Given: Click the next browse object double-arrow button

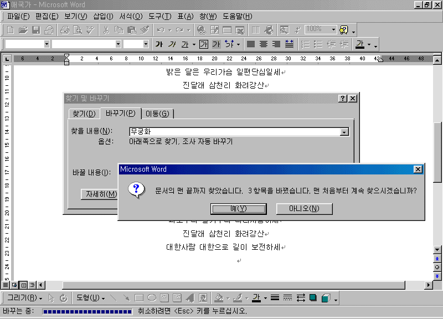Looking at the screenshot, I should click(437, 276).
